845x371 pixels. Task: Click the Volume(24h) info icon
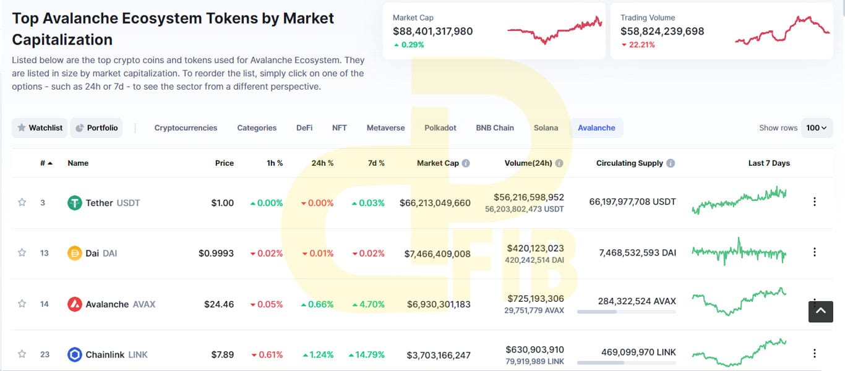point(559,163)
